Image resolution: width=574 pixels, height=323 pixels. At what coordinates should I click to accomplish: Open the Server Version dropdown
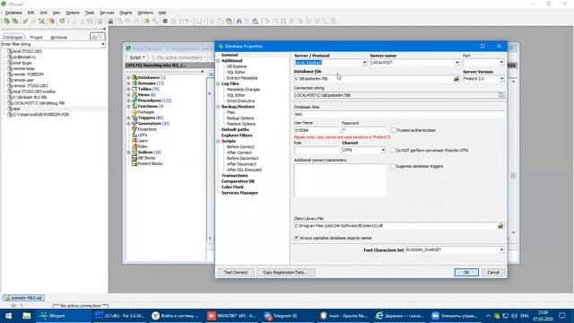501,79
